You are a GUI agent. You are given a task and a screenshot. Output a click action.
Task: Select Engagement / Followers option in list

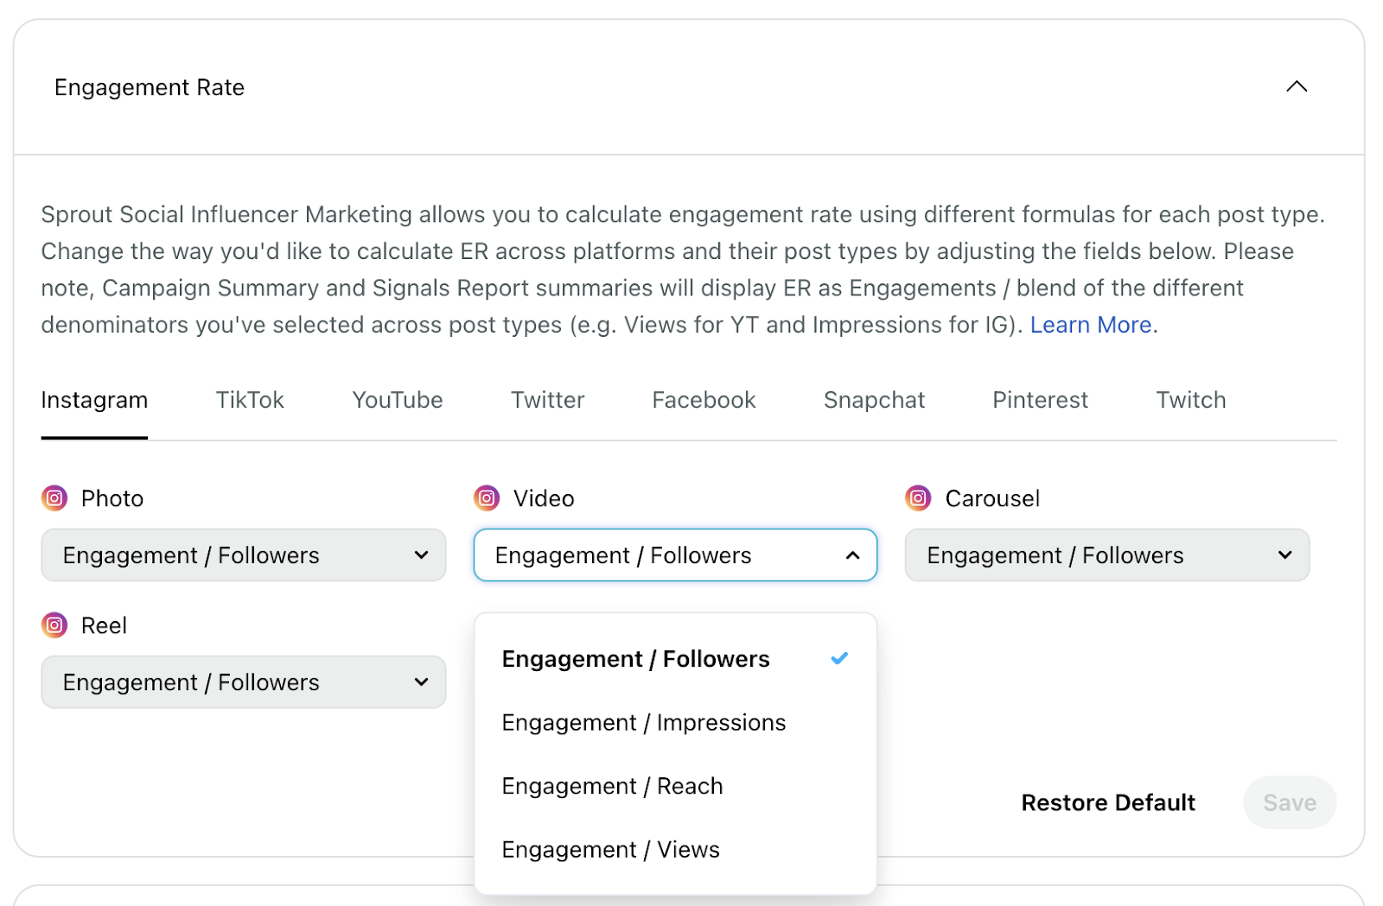[x=675, y=659]
